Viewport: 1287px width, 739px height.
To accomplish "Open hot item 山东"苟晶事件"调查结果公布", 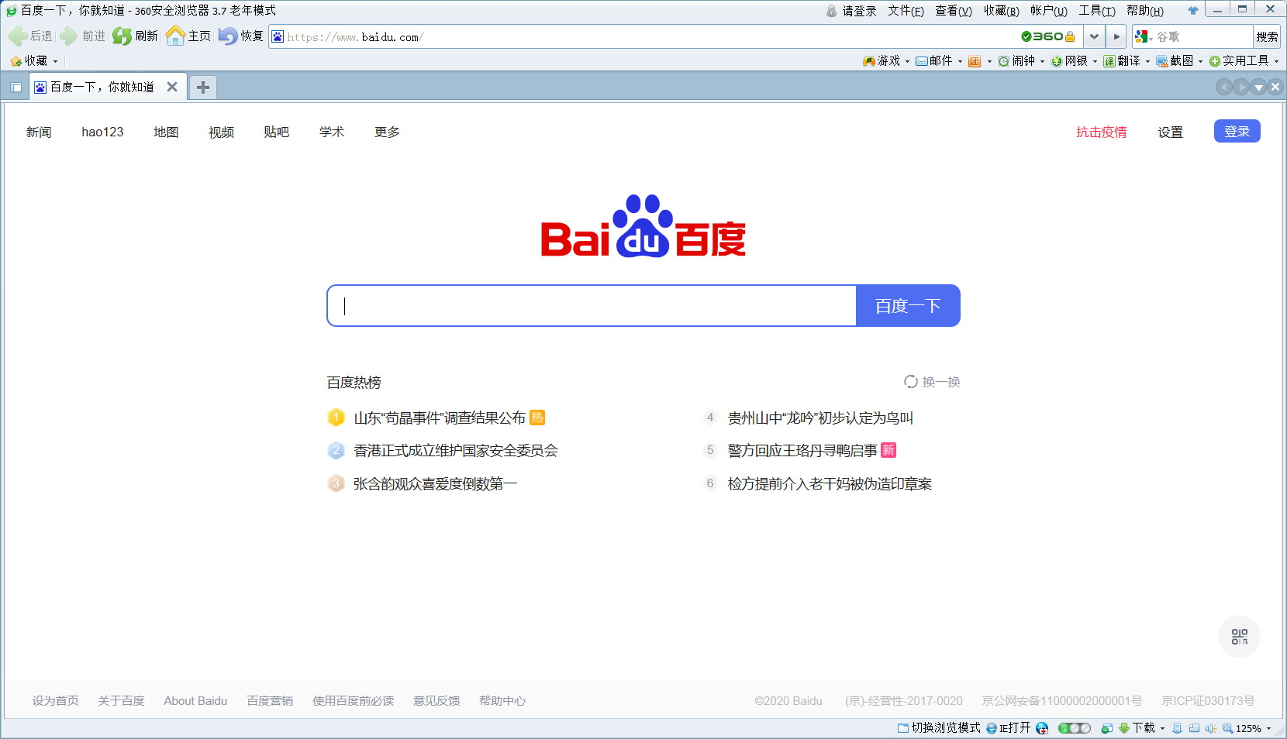I will coord(440,418).
